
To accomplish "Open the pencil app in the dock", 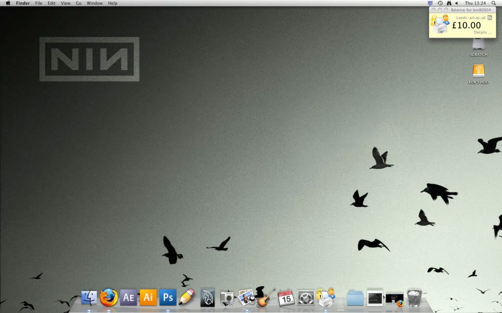I will click(x=187, y=297).
